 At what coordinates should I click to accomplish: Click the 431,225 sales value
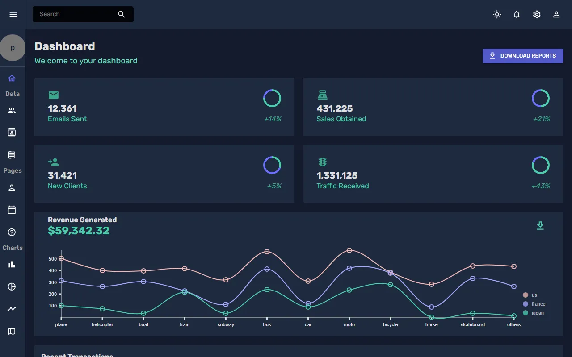(x=335, y=108)
